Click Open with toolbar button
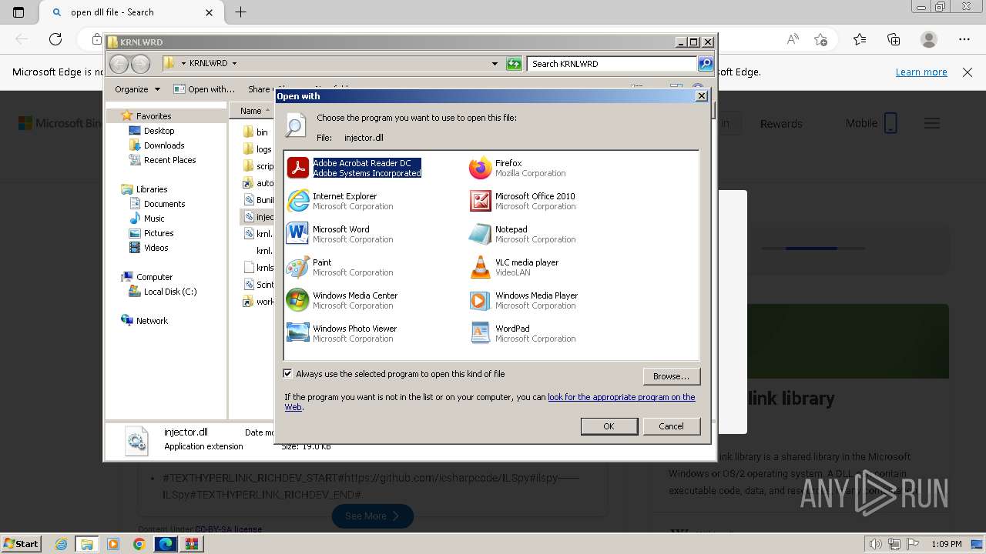Image resolution: width=986 pixels, height=554 pixels. click(204, 89)
